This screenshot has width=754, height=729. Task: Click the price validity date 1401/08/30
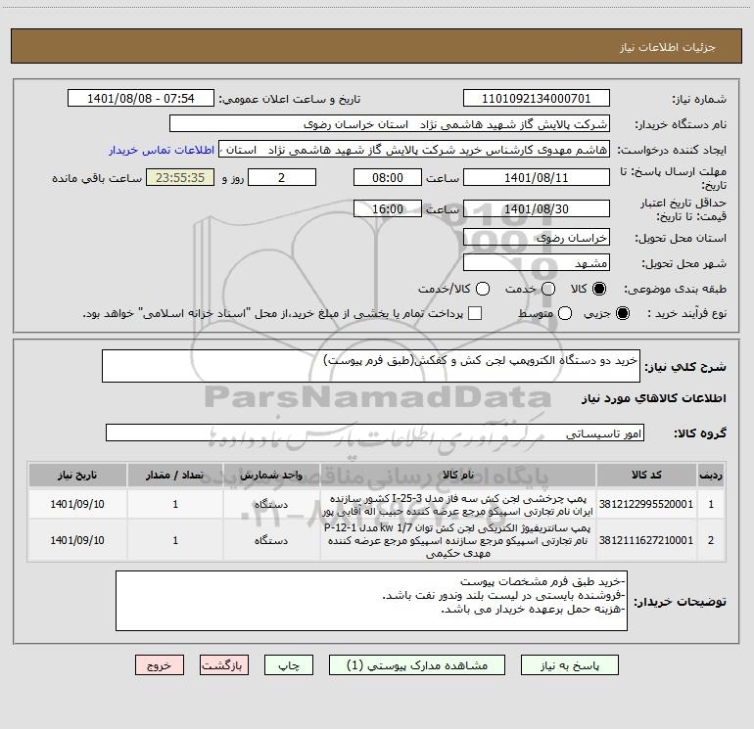coord(537,208)
